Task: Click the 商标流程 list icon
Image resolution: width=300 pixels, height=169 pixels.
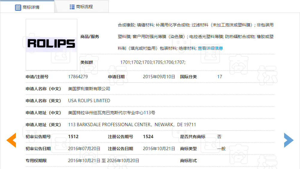Action: coord(72,7)
